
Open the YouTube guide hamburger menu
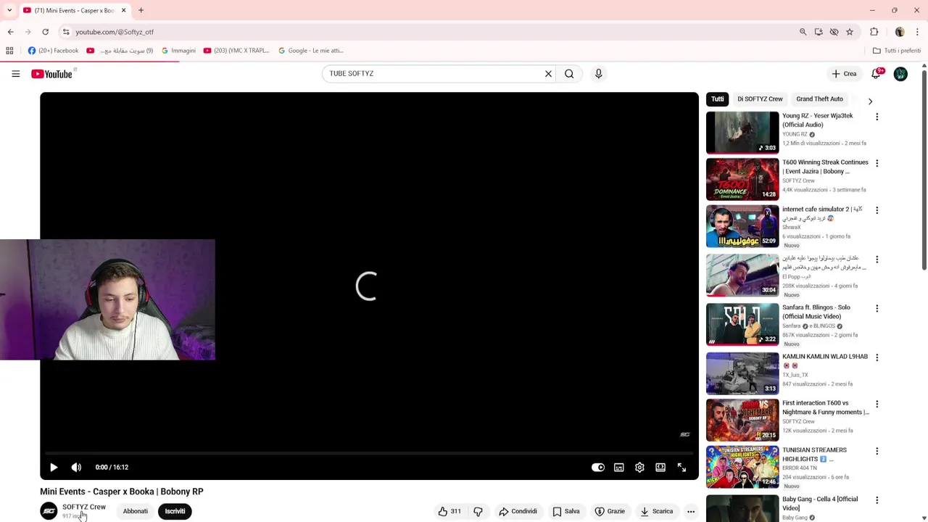15,73
